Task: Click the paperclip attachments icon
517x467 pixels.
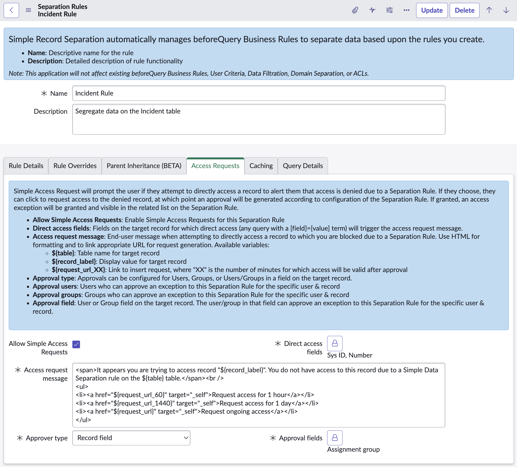Action: point(355,10)
